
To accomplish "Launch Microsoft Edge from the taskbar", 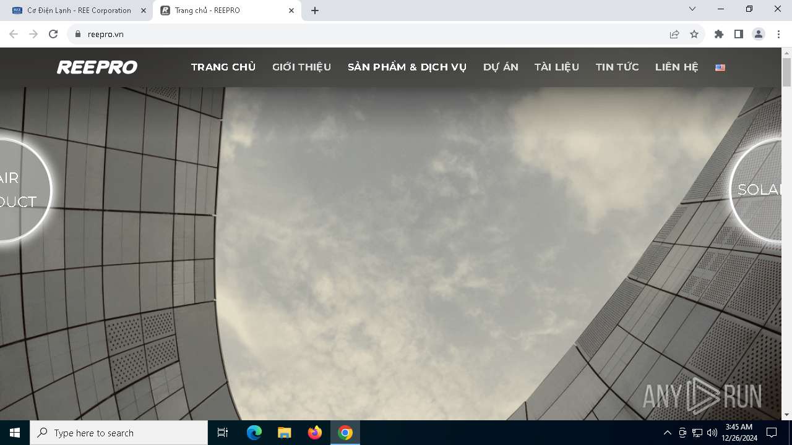I will tap(254, 433).
